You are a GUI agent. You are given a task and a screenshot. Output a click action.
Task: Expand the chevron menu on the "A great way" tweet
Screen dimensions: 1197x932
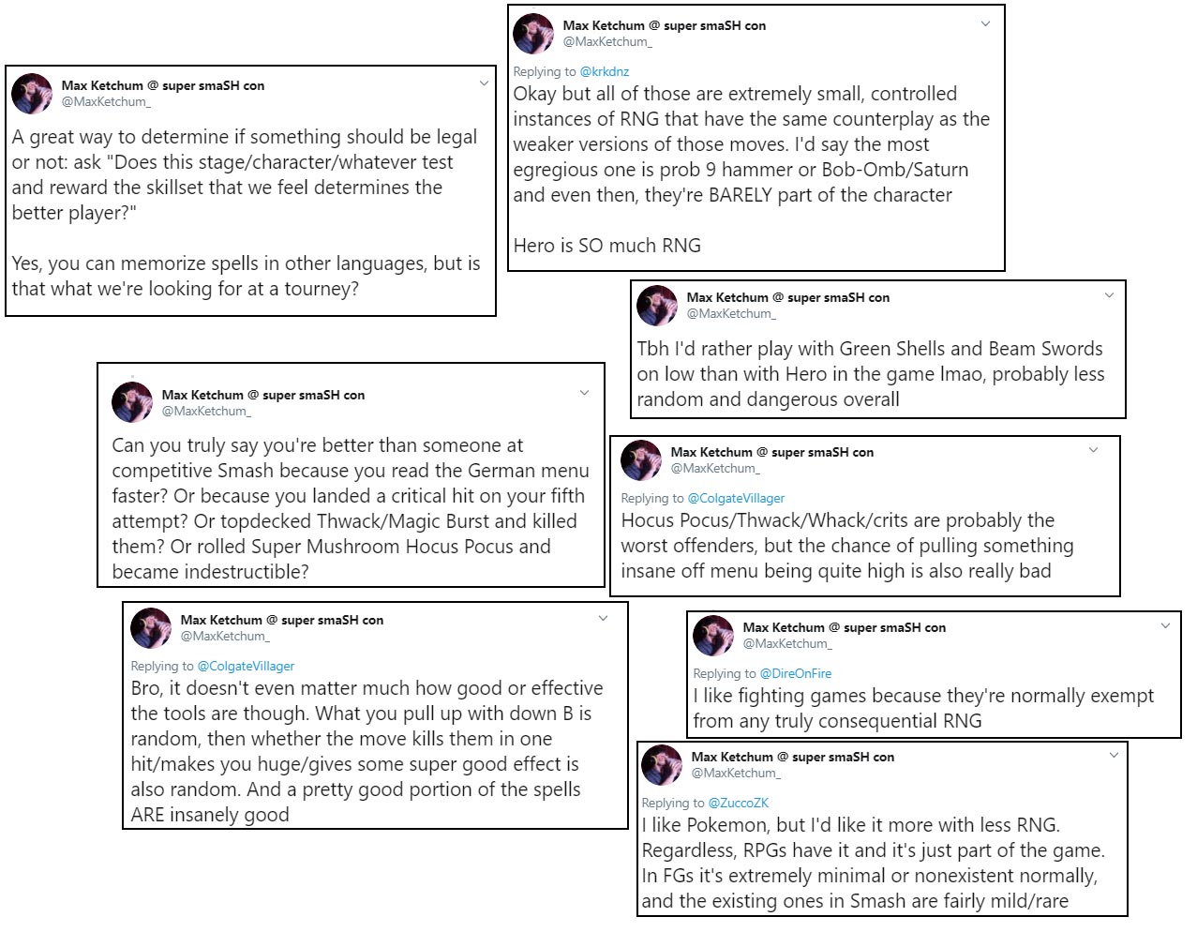coord(485,84)
